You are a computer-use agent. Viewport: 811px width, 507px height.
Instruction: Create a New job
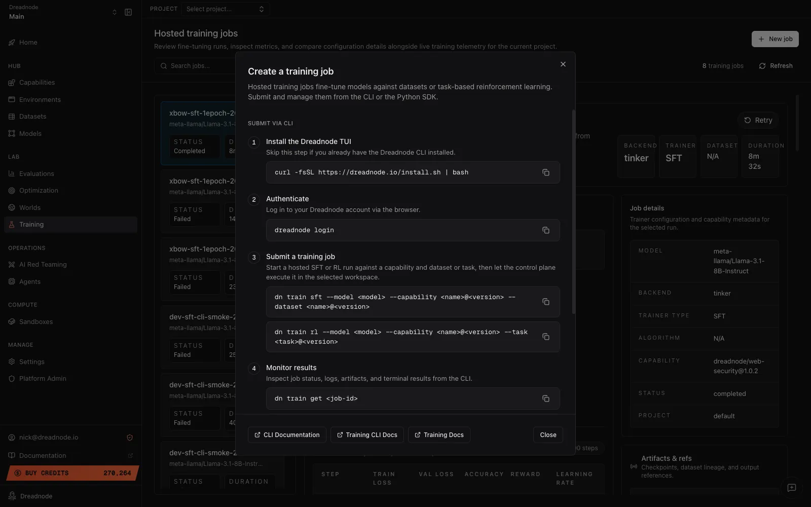pos(775,39)
